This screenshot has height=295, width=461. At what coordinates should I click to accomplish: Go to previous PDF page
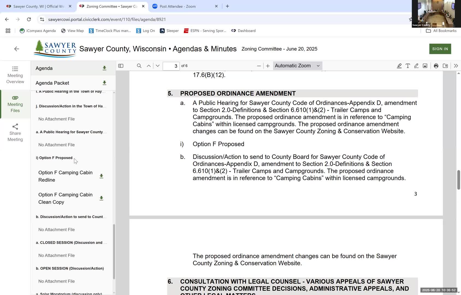(149, 66)
